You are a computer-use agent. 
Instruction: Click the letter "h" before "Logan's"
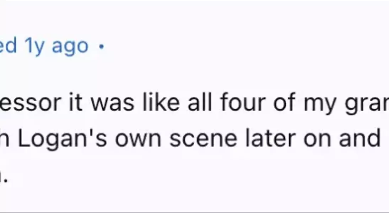(5, 138)
